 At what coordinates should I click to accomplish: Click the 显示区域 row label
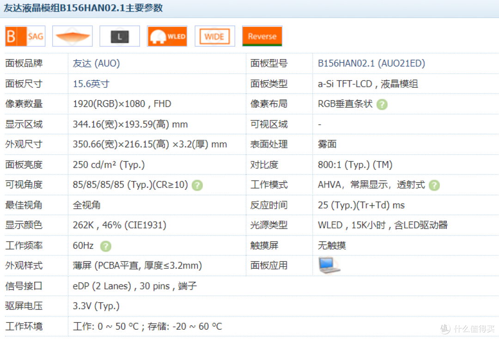pyautogui.click(x=24, y=124)
